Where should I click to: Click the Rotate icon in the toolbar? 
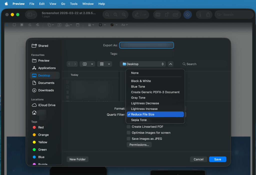tap(167, 15)
